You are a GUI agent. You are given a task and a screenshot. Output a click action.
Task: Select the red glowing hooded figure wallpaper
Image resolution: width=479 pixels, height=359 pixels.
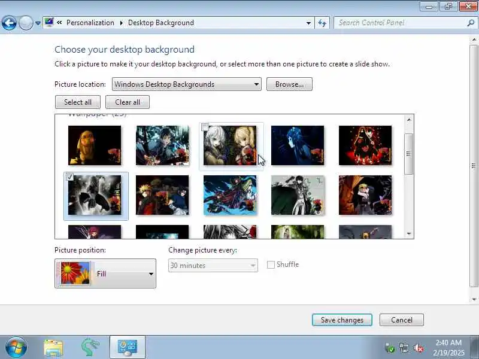(x=365, y=145)
